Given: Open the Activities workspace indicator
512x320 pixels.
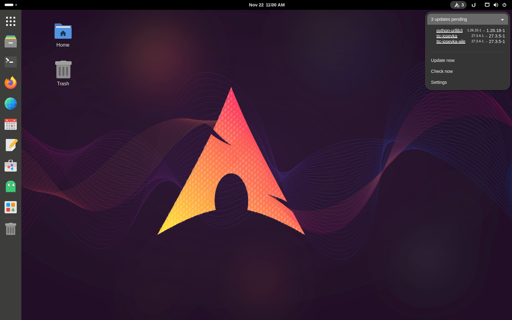Looking at the screenshot, I should point(11,5).
